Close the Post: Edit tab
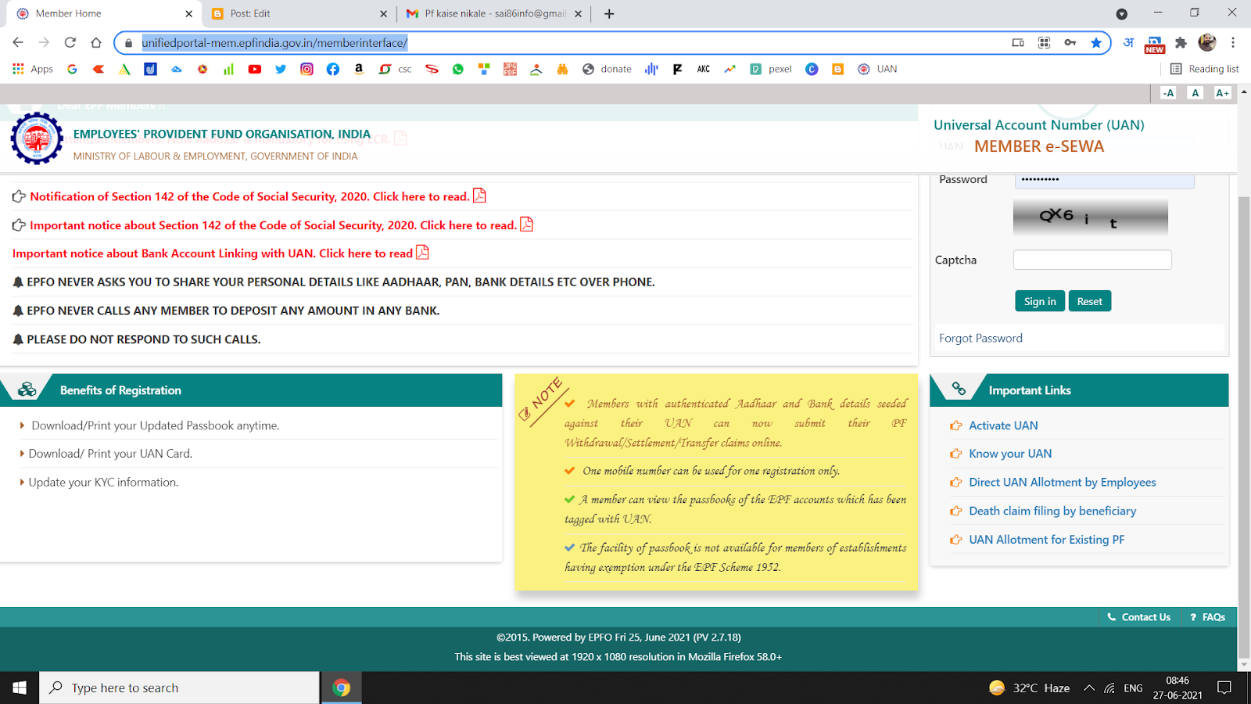 click(383, 13)
